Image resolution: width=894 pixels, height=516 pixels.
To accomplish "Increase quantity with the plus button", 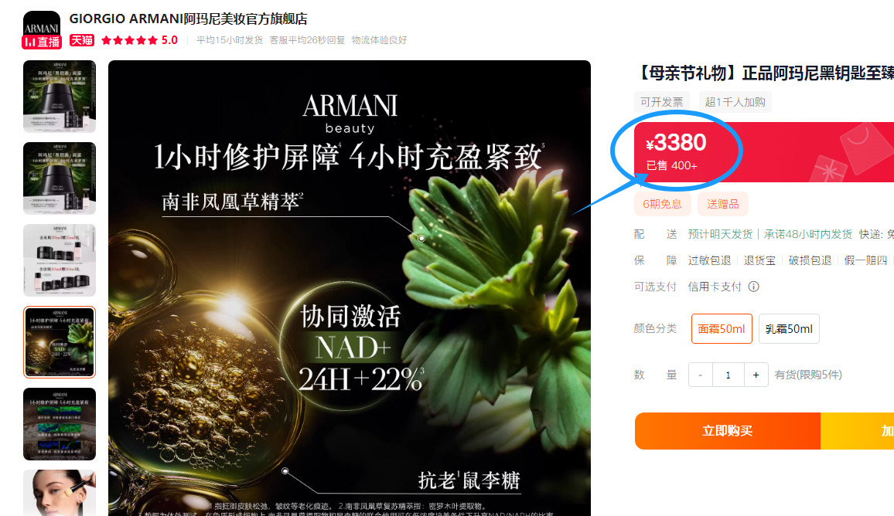I will click(x=756, y=375).
